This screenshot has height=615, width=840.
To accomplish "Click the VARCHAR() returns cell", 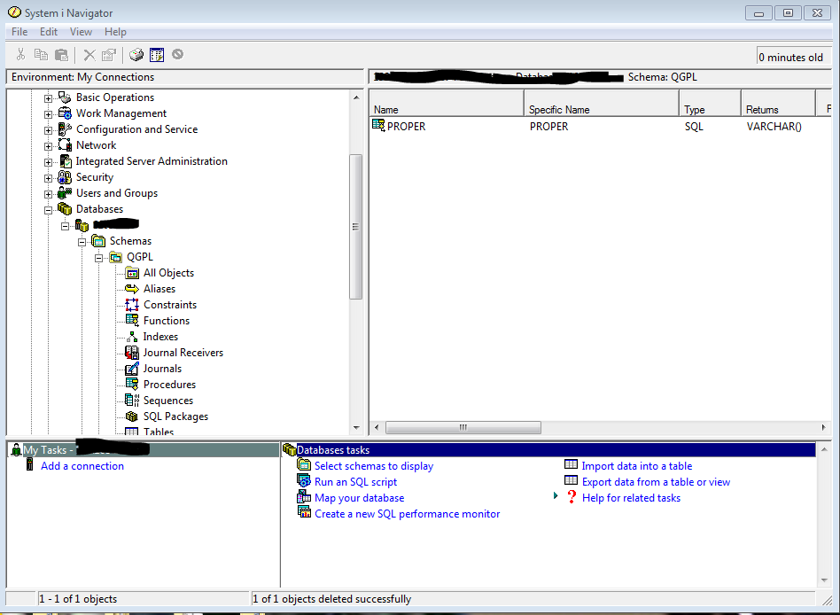I will click(774, 127).
